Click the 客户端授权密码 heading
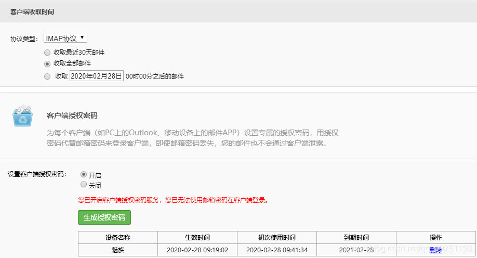This screenshot has width=477, height=258. pos(72,115)
